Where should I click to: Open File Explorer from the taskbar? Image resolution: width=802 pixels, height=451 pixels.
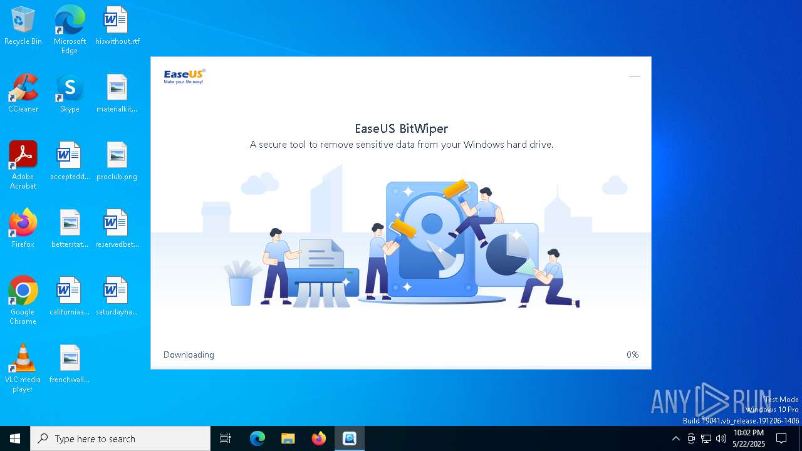pos(288,438)
